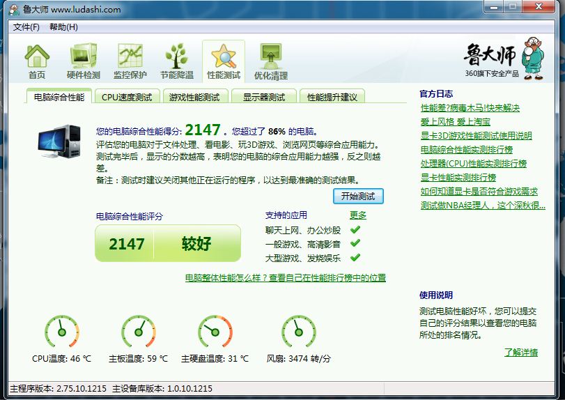This screenshot has height=400, width=565.
Task: Click the 主硬盘温度 gauge dial
Action: point(215,332)
